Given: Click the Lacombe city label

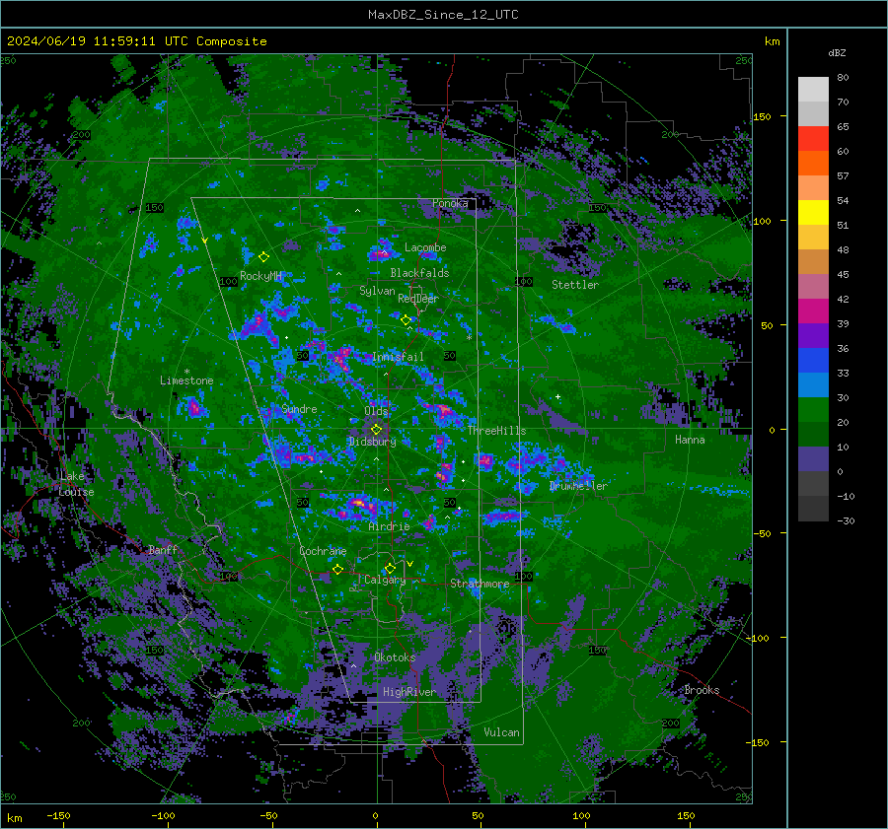Looking at the screenshot, I should [x=425, y=247].
